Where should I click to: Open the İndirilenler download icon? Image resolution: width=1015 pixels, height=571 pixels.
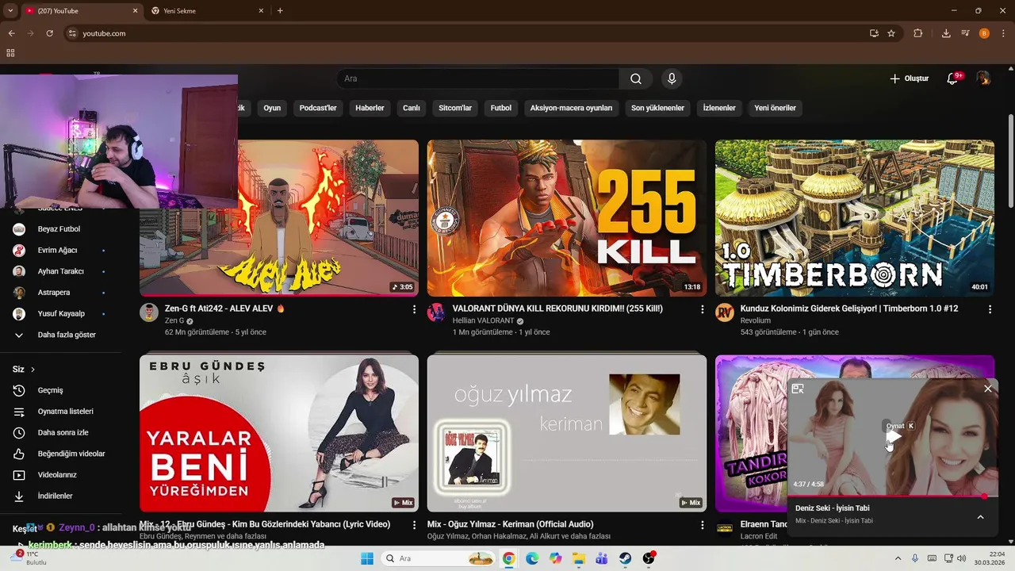pos(19,496)
